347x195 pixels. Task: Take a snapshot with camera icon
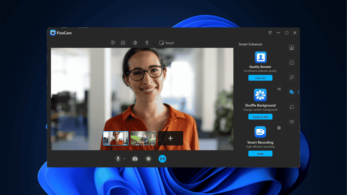135,159
